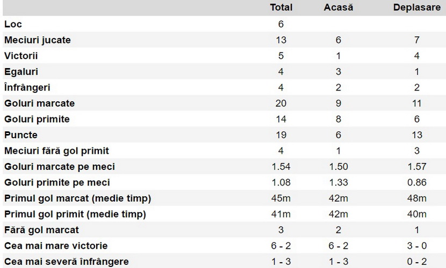Image resolution: width=446 pixels, height=268 pixels.
Task: Click the Puncte total value 19
Action: pyautogui.click(x=281, y=135)
